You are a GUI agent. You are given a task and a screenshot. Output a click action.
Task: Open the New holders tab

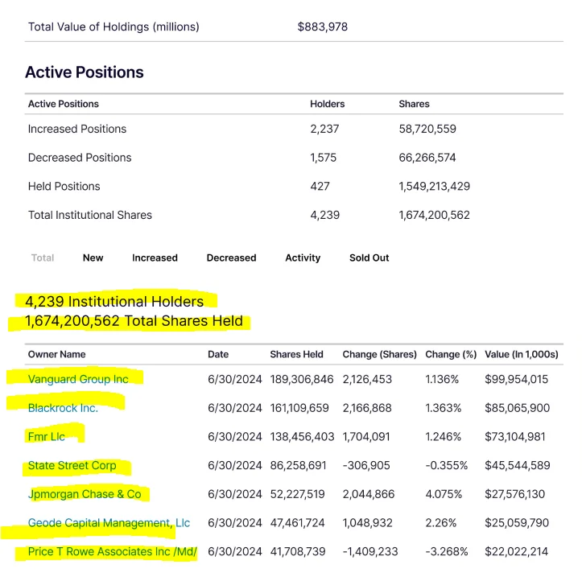click(x=93, y=258)
